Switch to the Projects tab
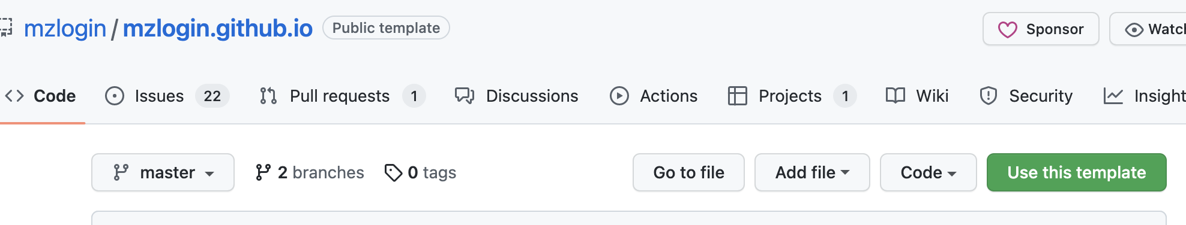This screenshot has height=225, width=1186. pyautogui.click(x=792, y=96)
